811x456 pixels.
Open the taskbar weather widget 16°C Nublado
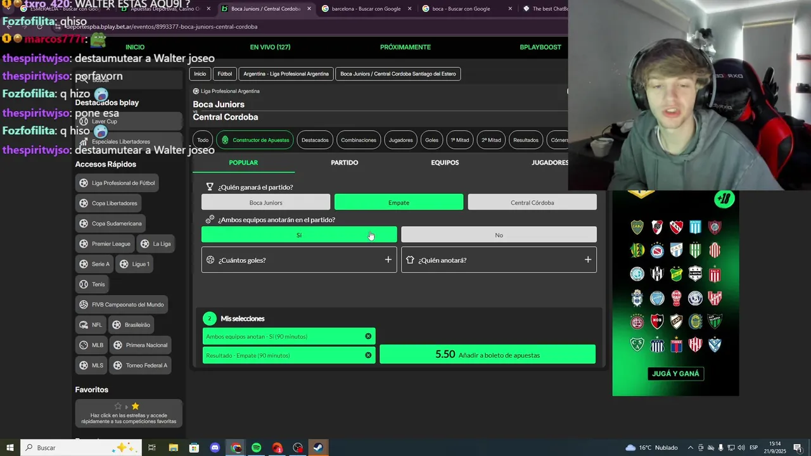click(x=651, y=448)
